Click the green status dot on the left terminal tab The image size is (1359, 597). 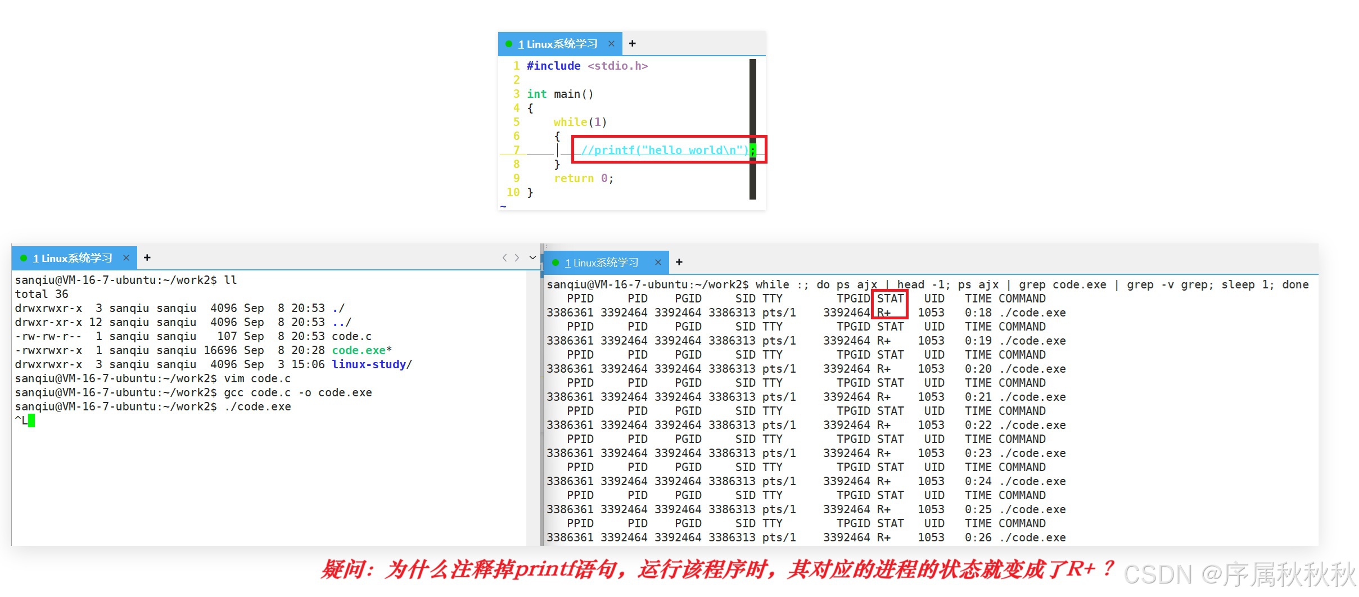(24, 258)
